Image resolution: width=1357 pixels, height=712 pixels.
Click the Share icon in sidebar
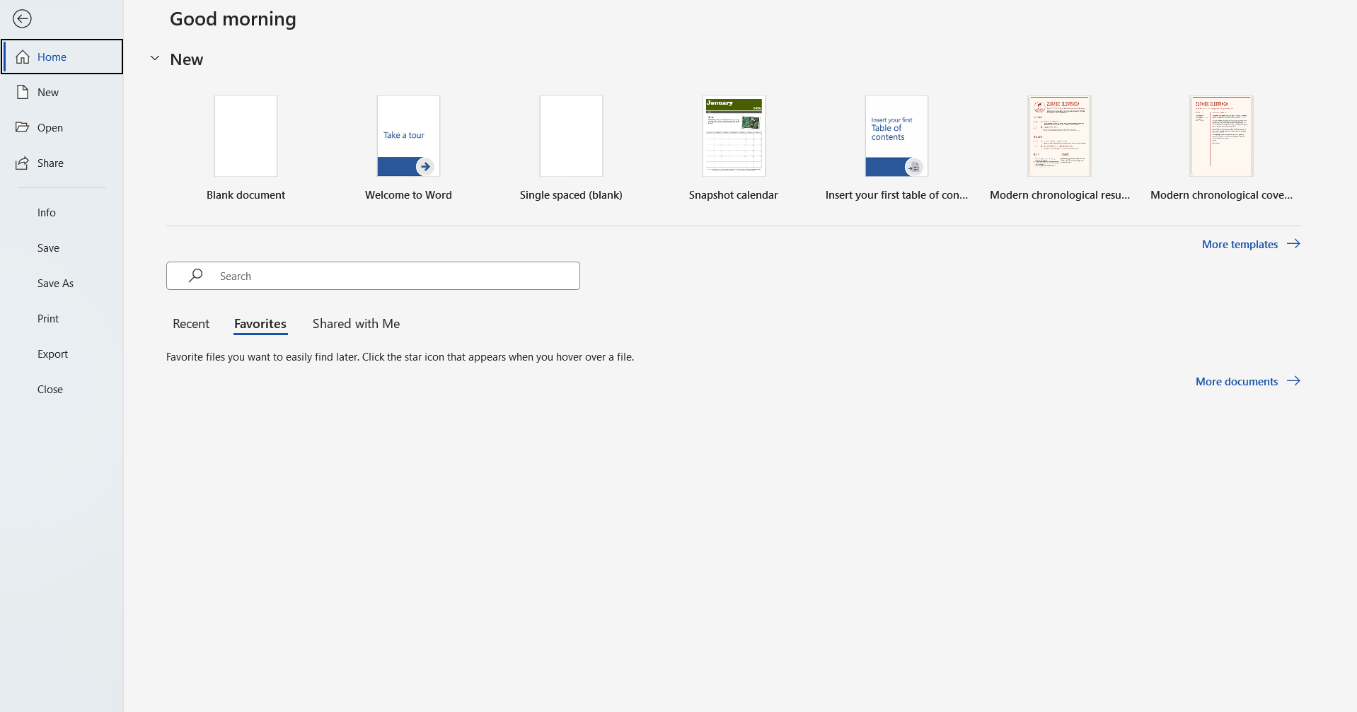pos(23,163)
